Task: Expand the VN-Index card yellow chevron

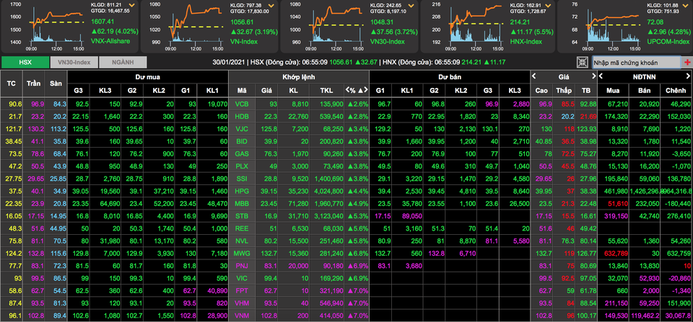Action: click(272, 6)
